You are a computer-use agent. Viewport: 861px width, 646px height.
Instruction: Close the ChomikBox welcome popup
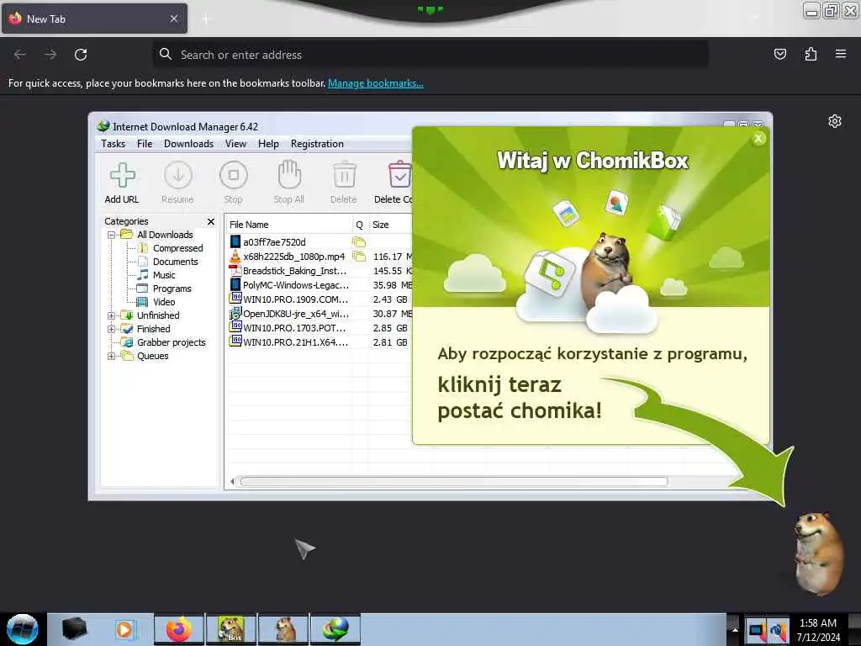pos(758,139)
